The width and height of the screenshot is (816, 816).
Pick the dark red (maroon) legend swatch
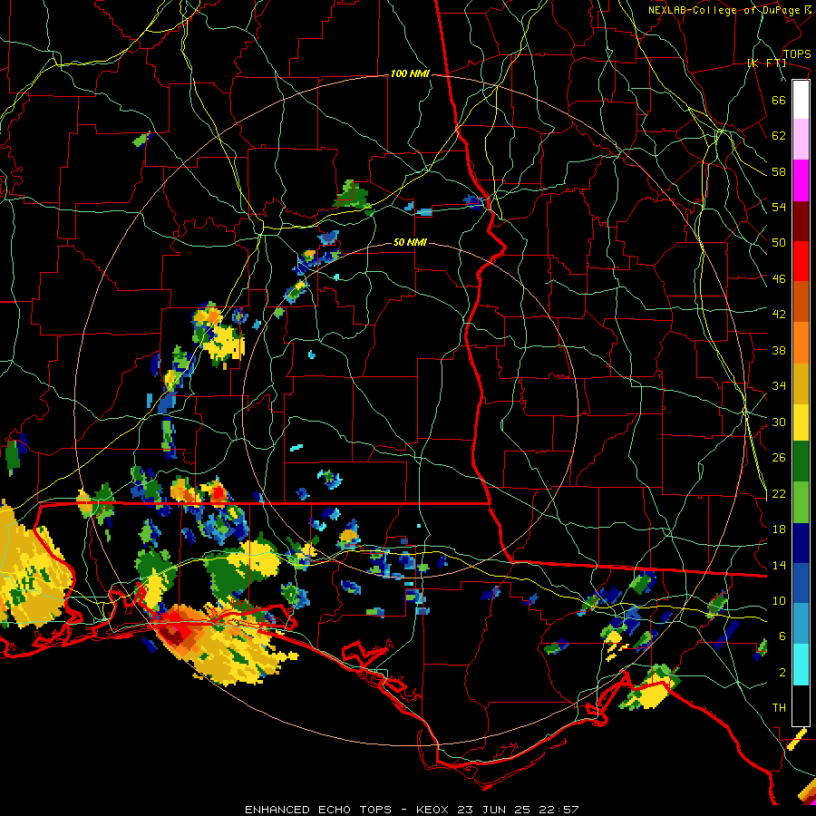[801, 221]
